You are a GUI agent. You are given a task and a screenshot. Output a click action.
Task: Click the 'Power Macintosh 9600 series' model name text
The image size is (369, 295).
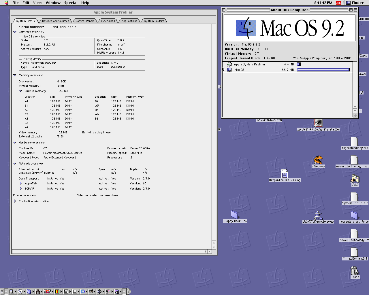pyautogui.click(x=63, y=153)
